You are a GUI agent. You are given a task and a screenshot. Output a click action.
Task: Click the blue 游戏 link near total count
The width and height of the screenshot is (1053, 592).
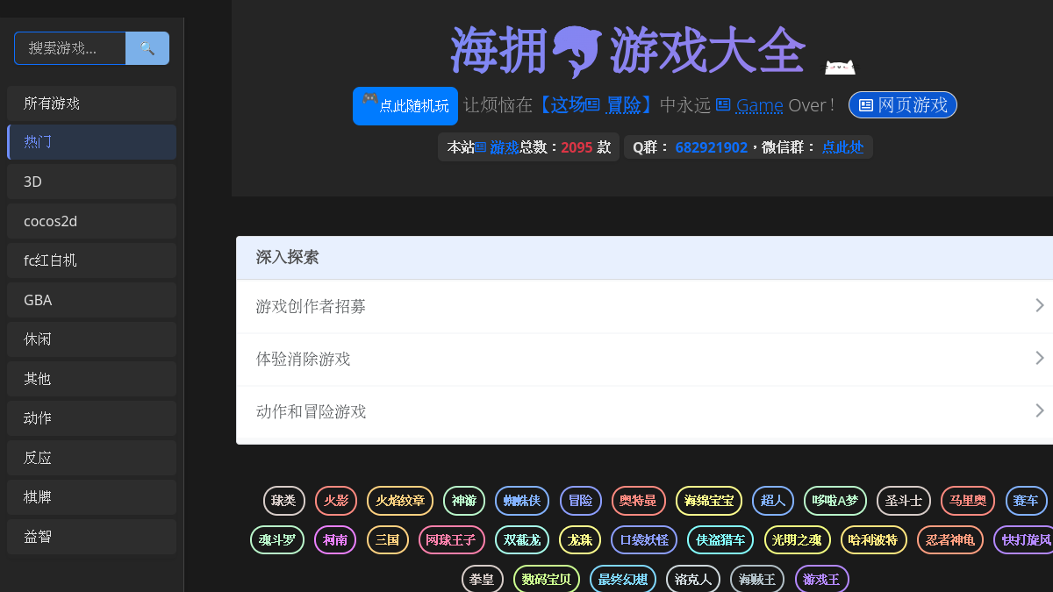click(x=505, y=147)
